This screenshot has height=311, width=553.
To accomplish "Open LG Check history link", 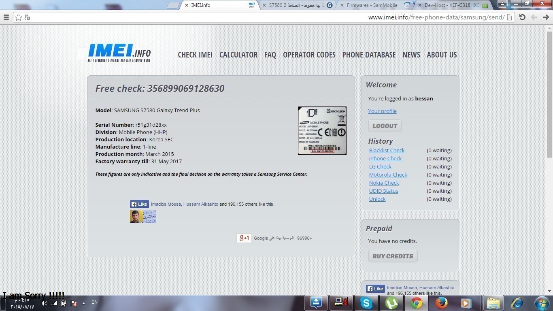I will (x=380, y=166).
